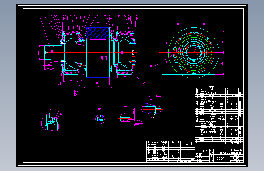The width and height of the screenshot is (264, 171).
Task: Click the 'Drawing No.' cell in title block
Action: [x=237, y=150]
